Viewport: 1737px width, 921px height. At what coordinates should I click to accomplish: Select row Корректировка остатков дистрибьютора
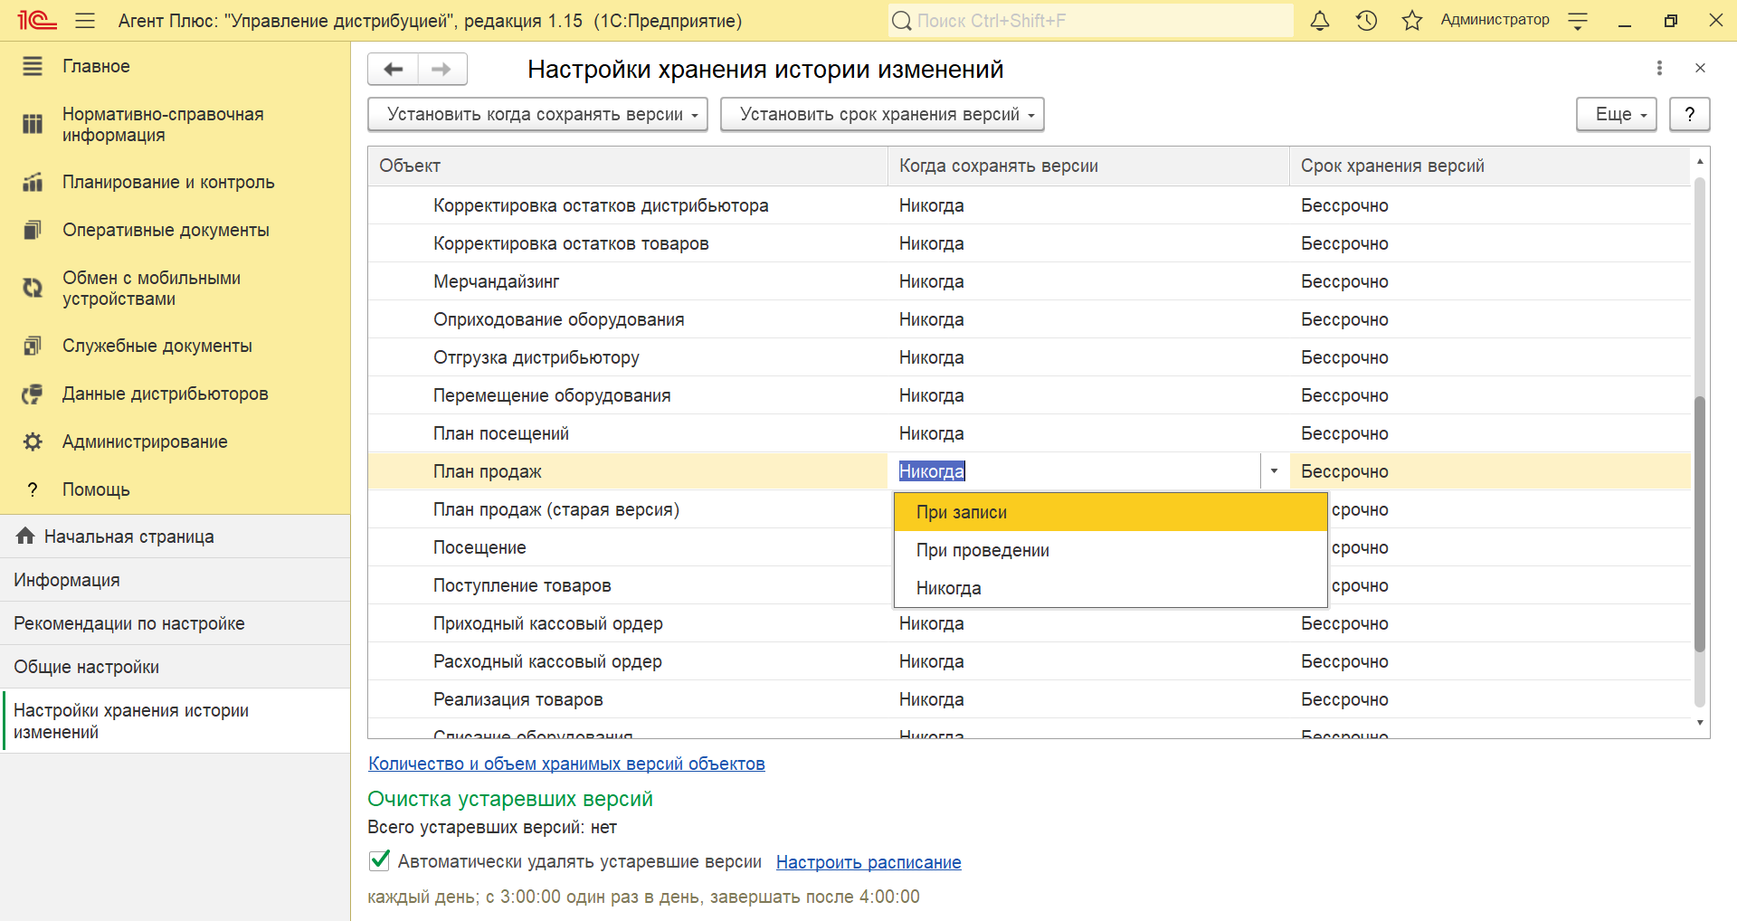click(1030, 205)
